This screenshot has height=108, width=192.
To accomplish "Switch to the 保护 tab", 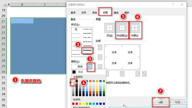I will pyautogui.click(x=127, y=13).
